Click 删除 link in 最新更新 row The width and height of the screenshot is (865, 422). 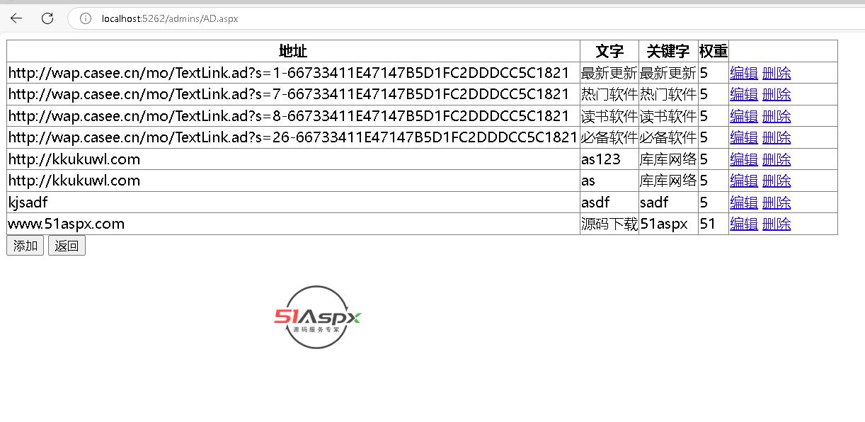coord(777,73)
